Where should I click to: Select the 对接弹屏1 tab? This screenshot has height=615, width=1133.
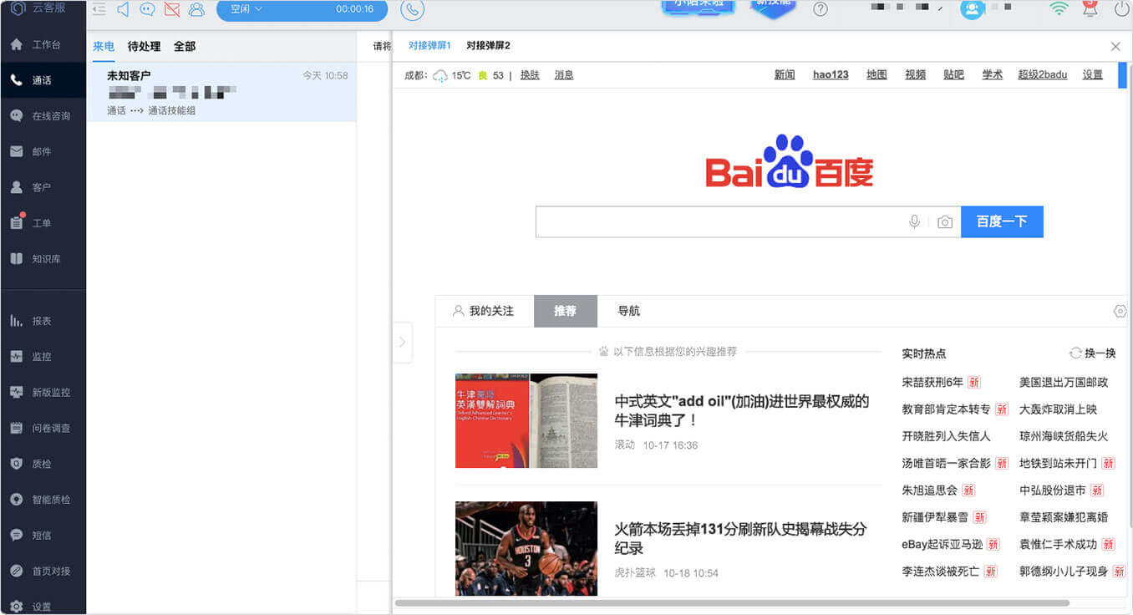pyautogui.click(x=429, y=46)
